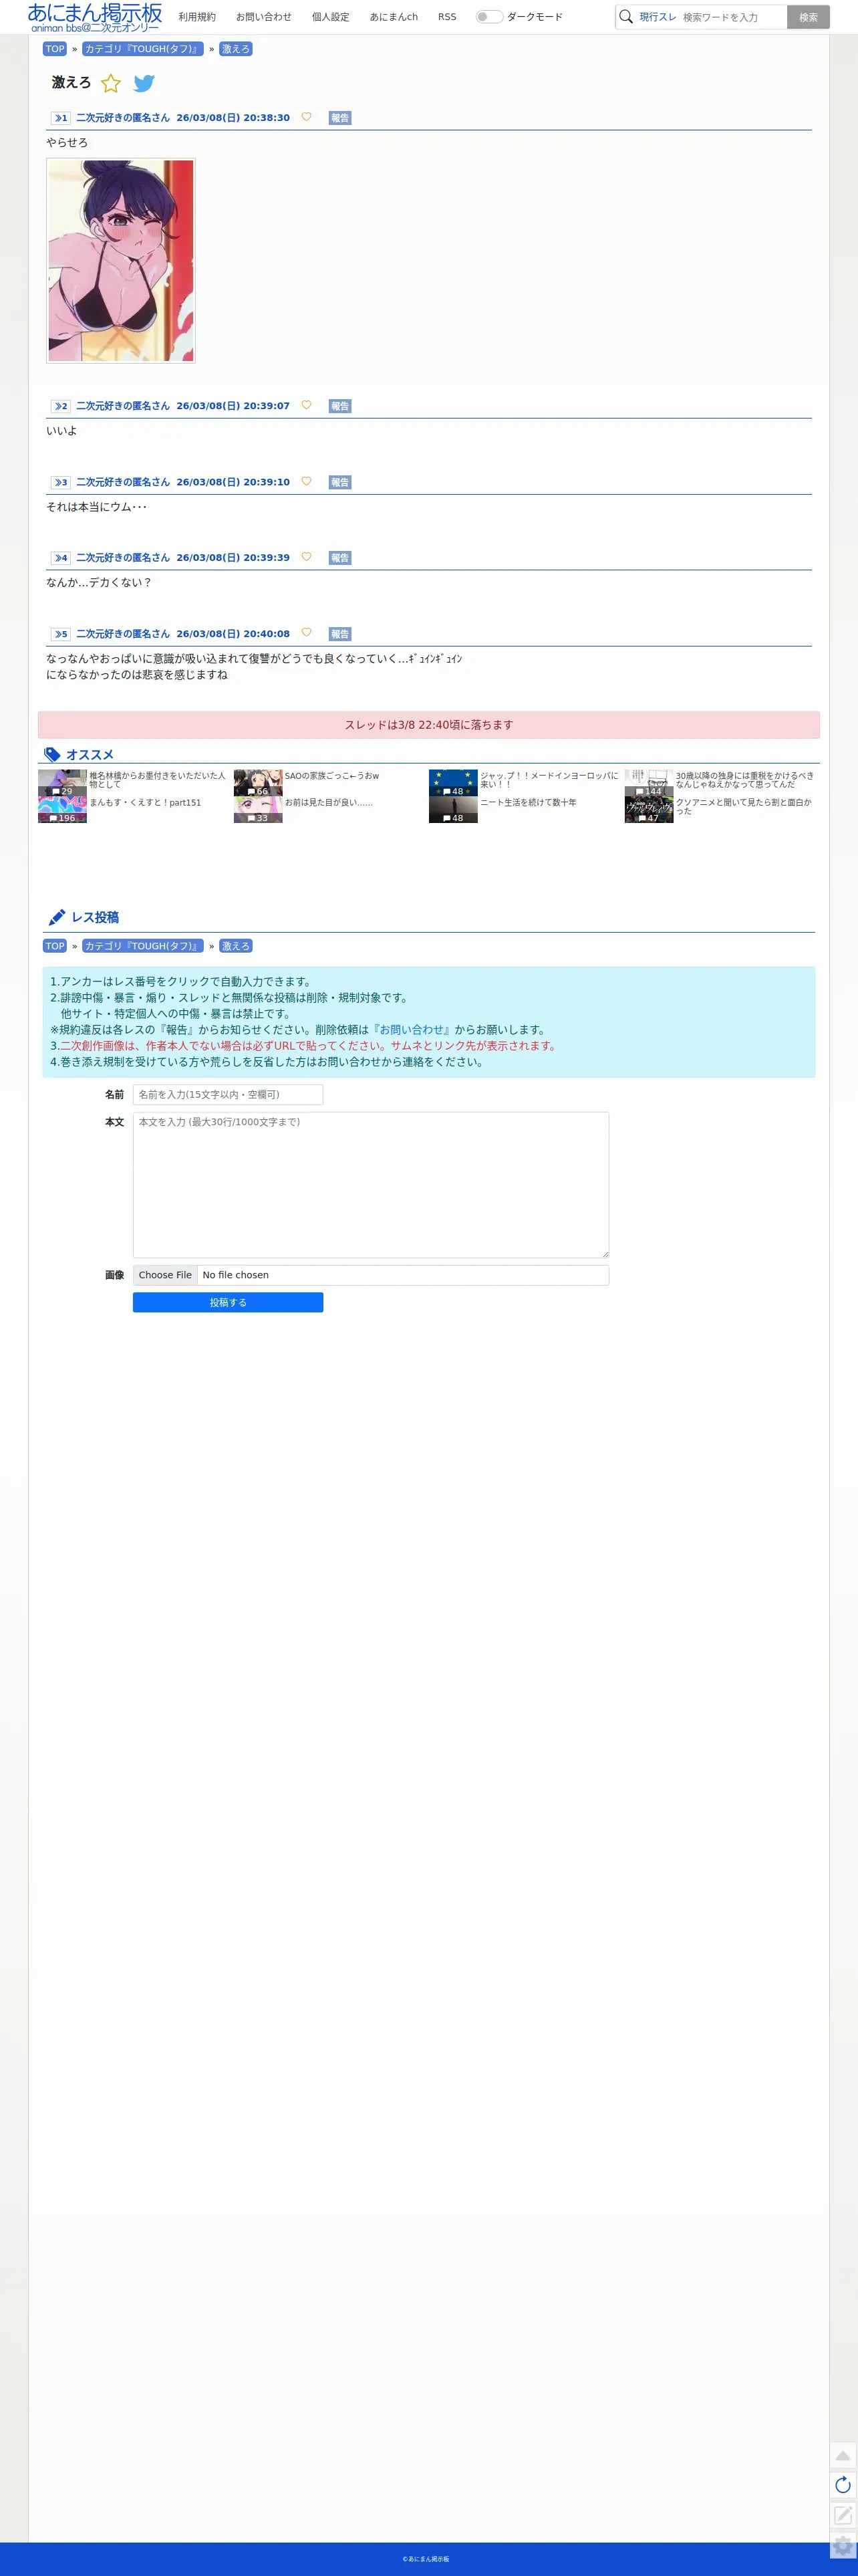Report post 5 with 報告 button

(x=340, y=634)
